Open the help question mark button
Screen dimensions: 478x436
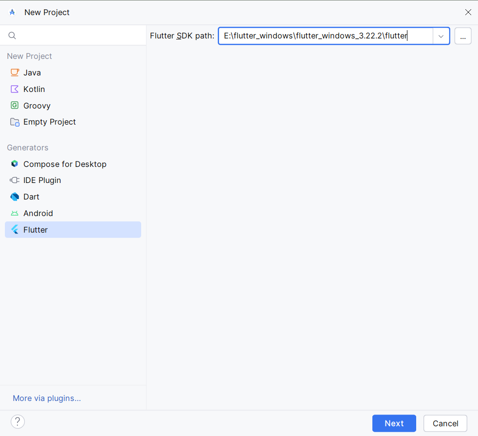coord(18,422)
